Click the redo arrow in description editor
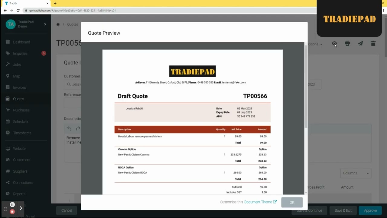The width and height of the screenshot is (387, 218). pos(78,128)
